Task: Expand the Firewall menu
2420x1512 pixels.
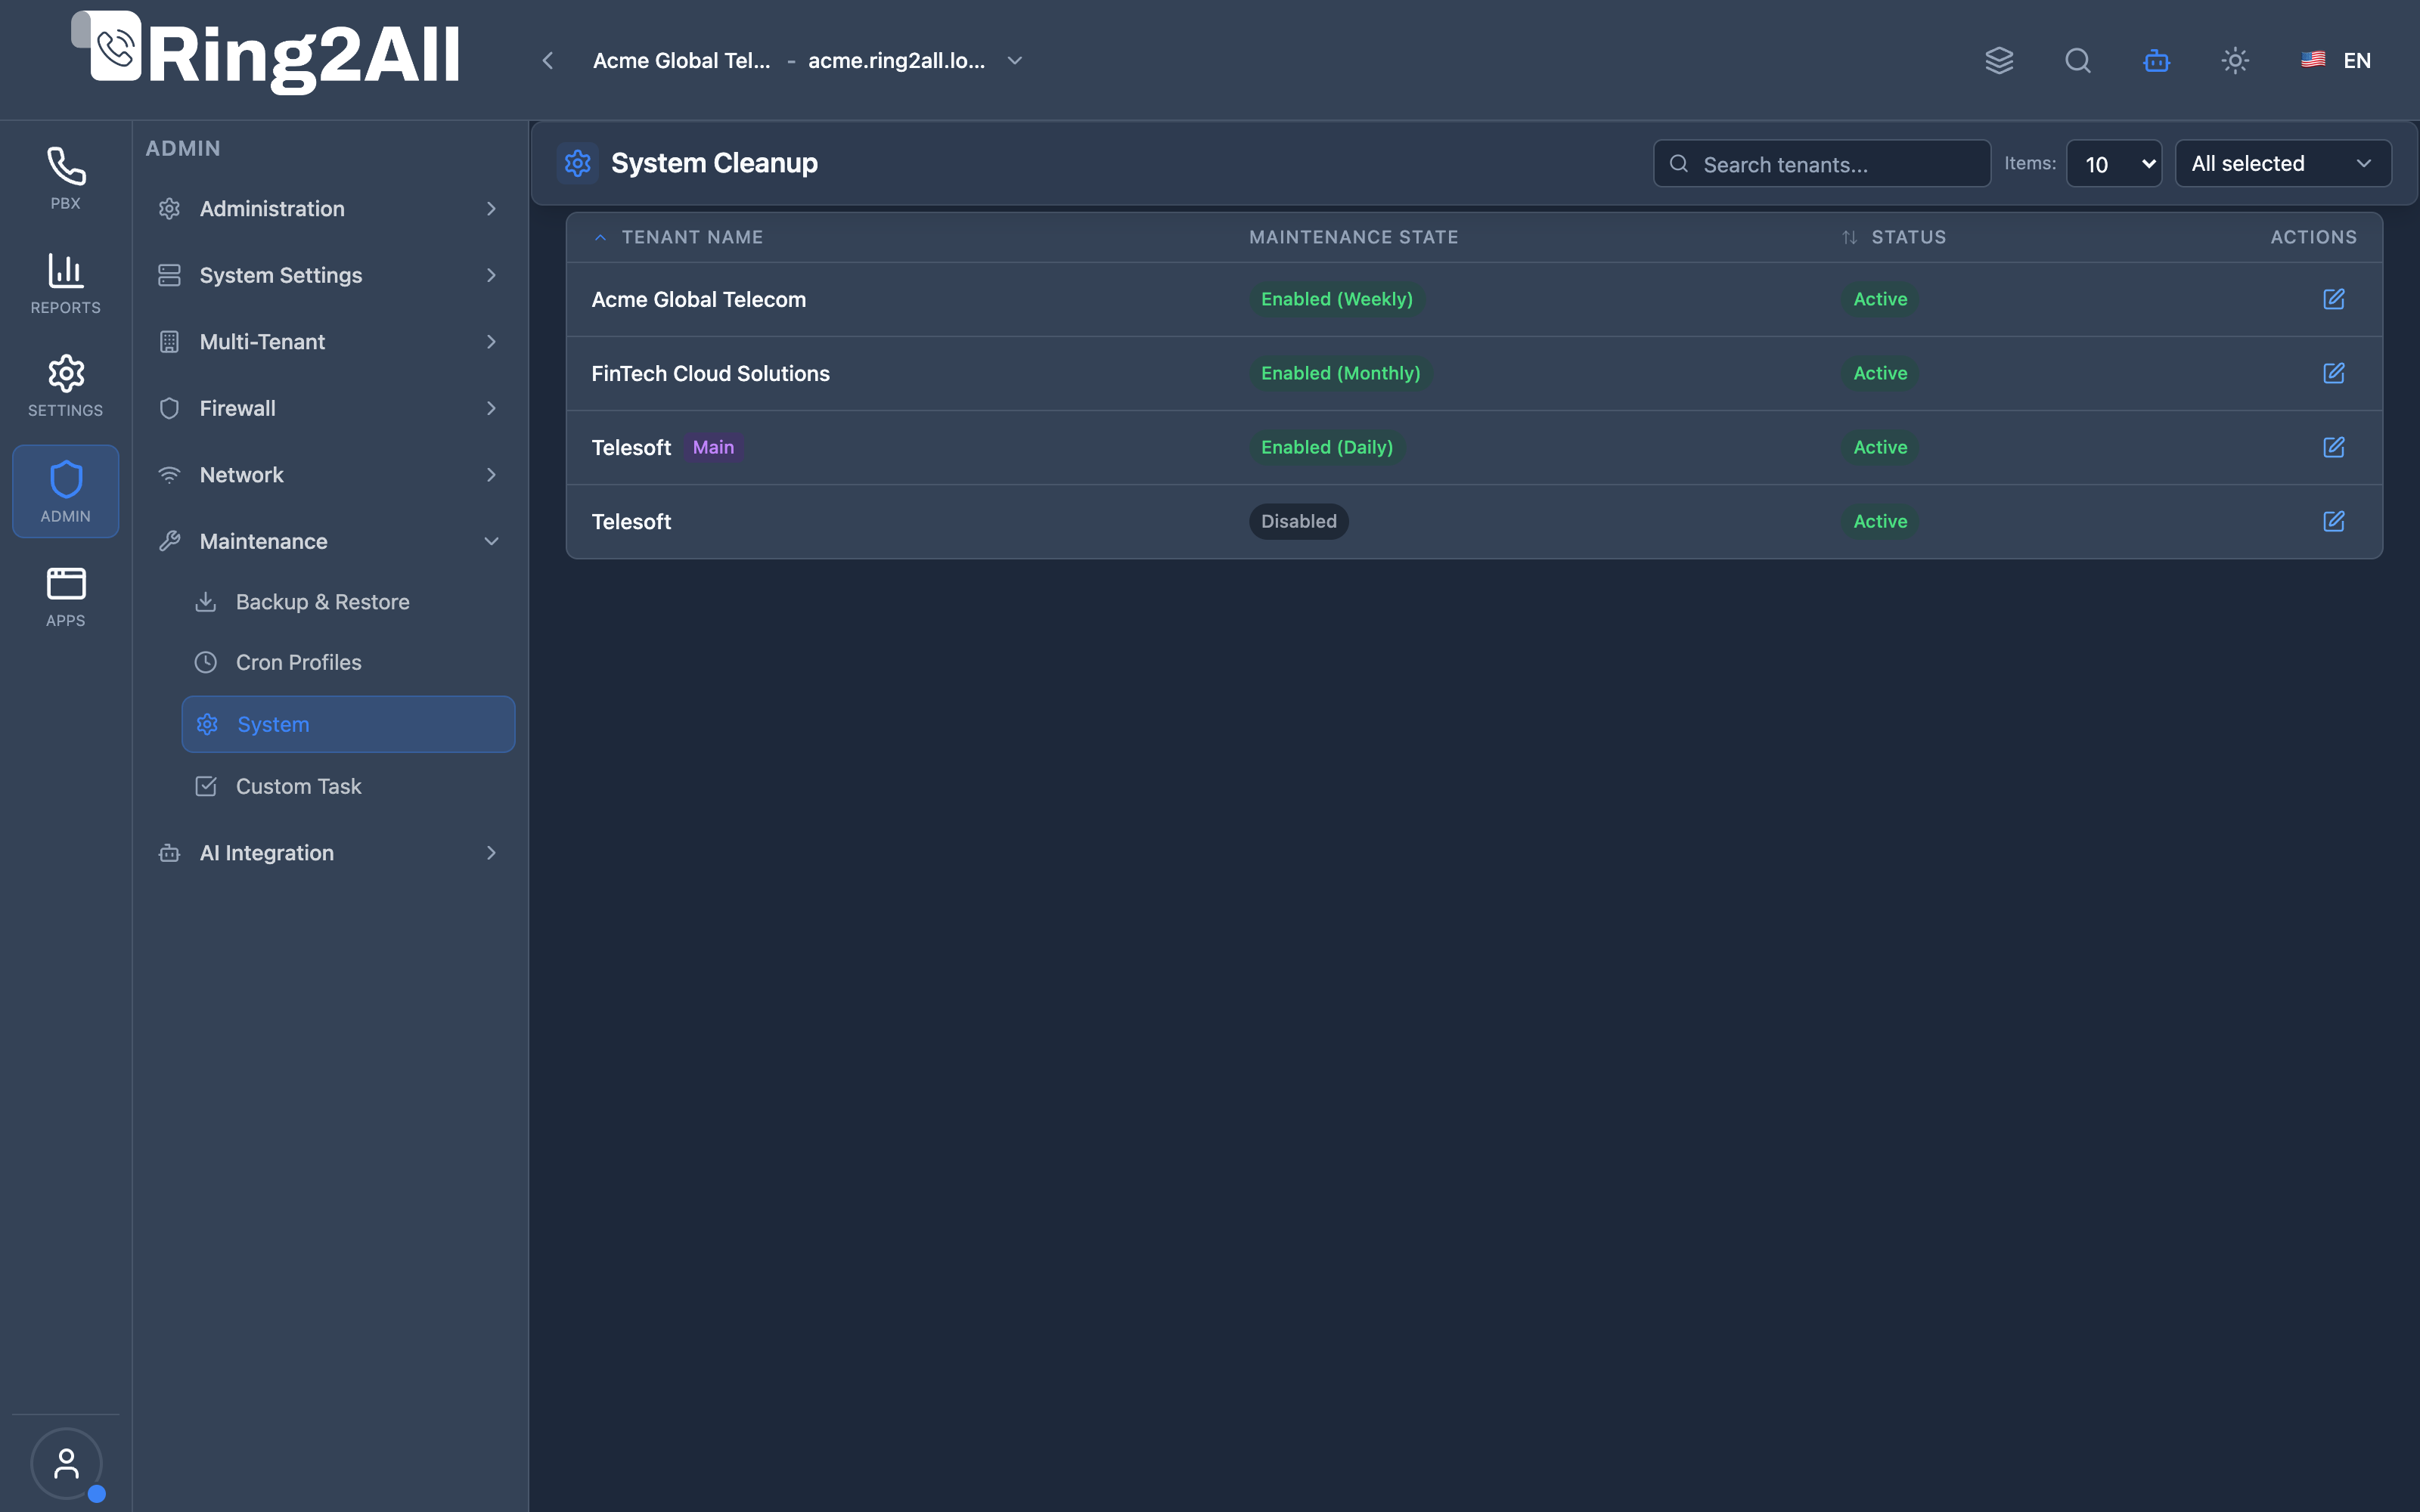Action: (x=329, y=408)
